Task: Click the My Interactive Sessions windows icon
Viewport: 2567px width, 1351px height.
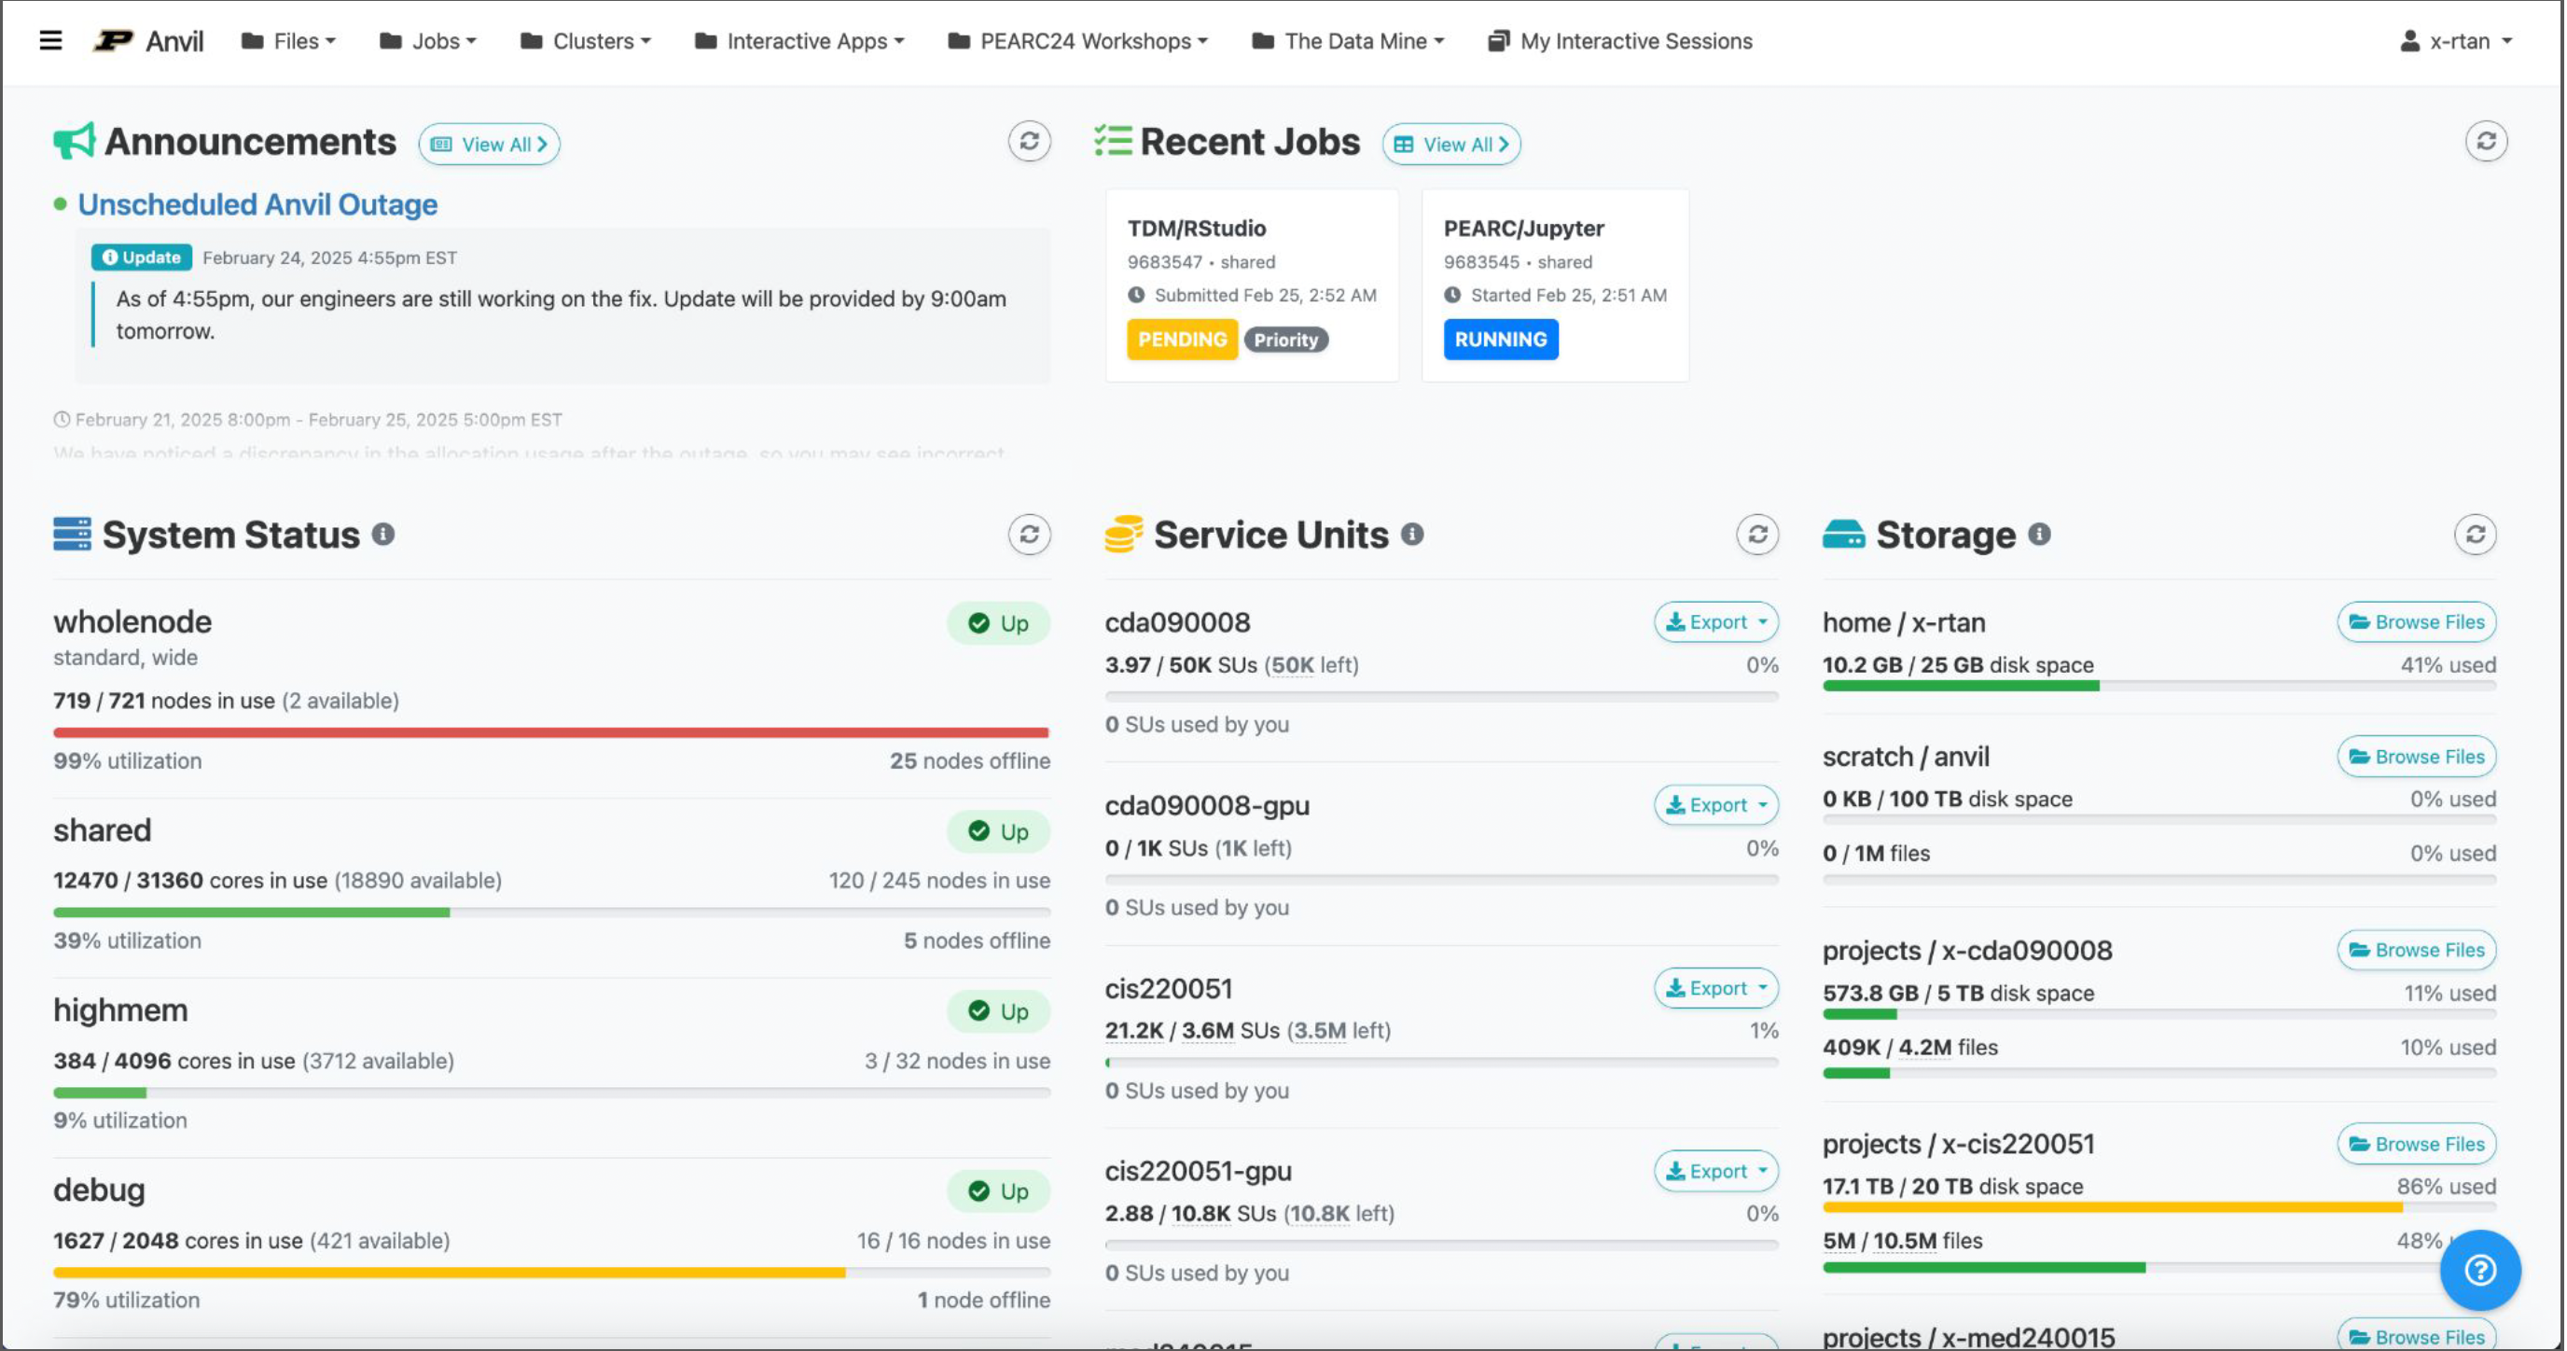Action: 1497,41
